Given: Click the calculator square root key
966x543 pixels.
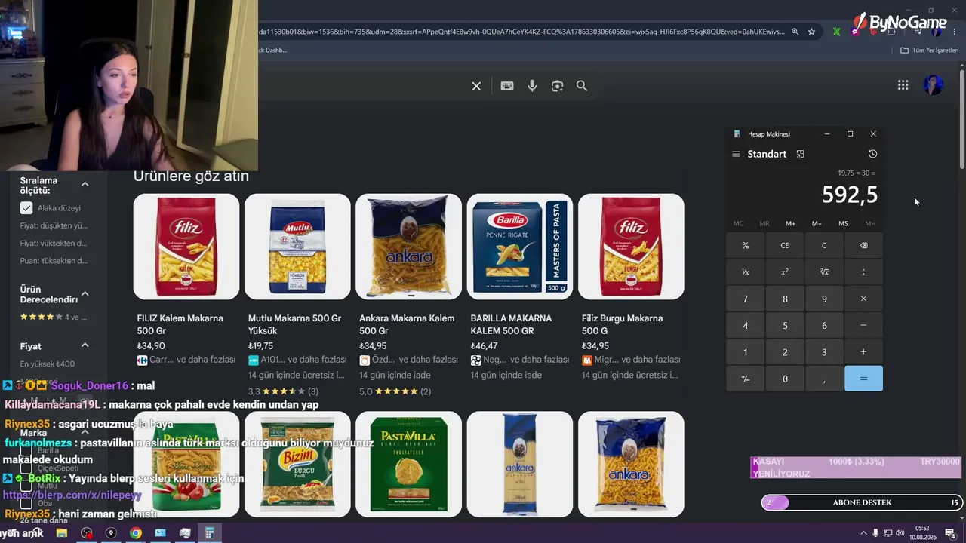Looking at the screenshot, I should pyautogui.click(x=824, y=271).
